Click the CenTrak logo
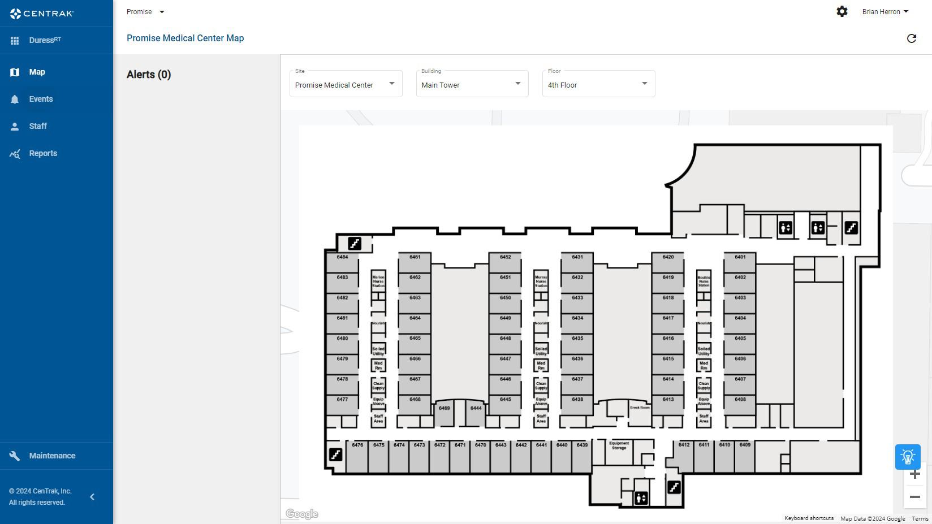The image size is (932, 524). point(42,14)
